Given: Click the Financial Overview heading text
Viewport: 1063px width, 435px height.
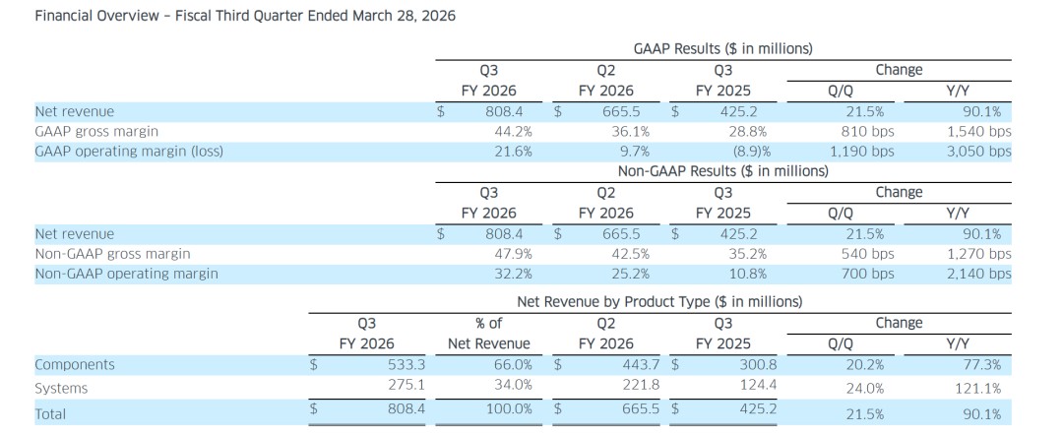Looking at the screenshot, I should click(x=245, y=17).
